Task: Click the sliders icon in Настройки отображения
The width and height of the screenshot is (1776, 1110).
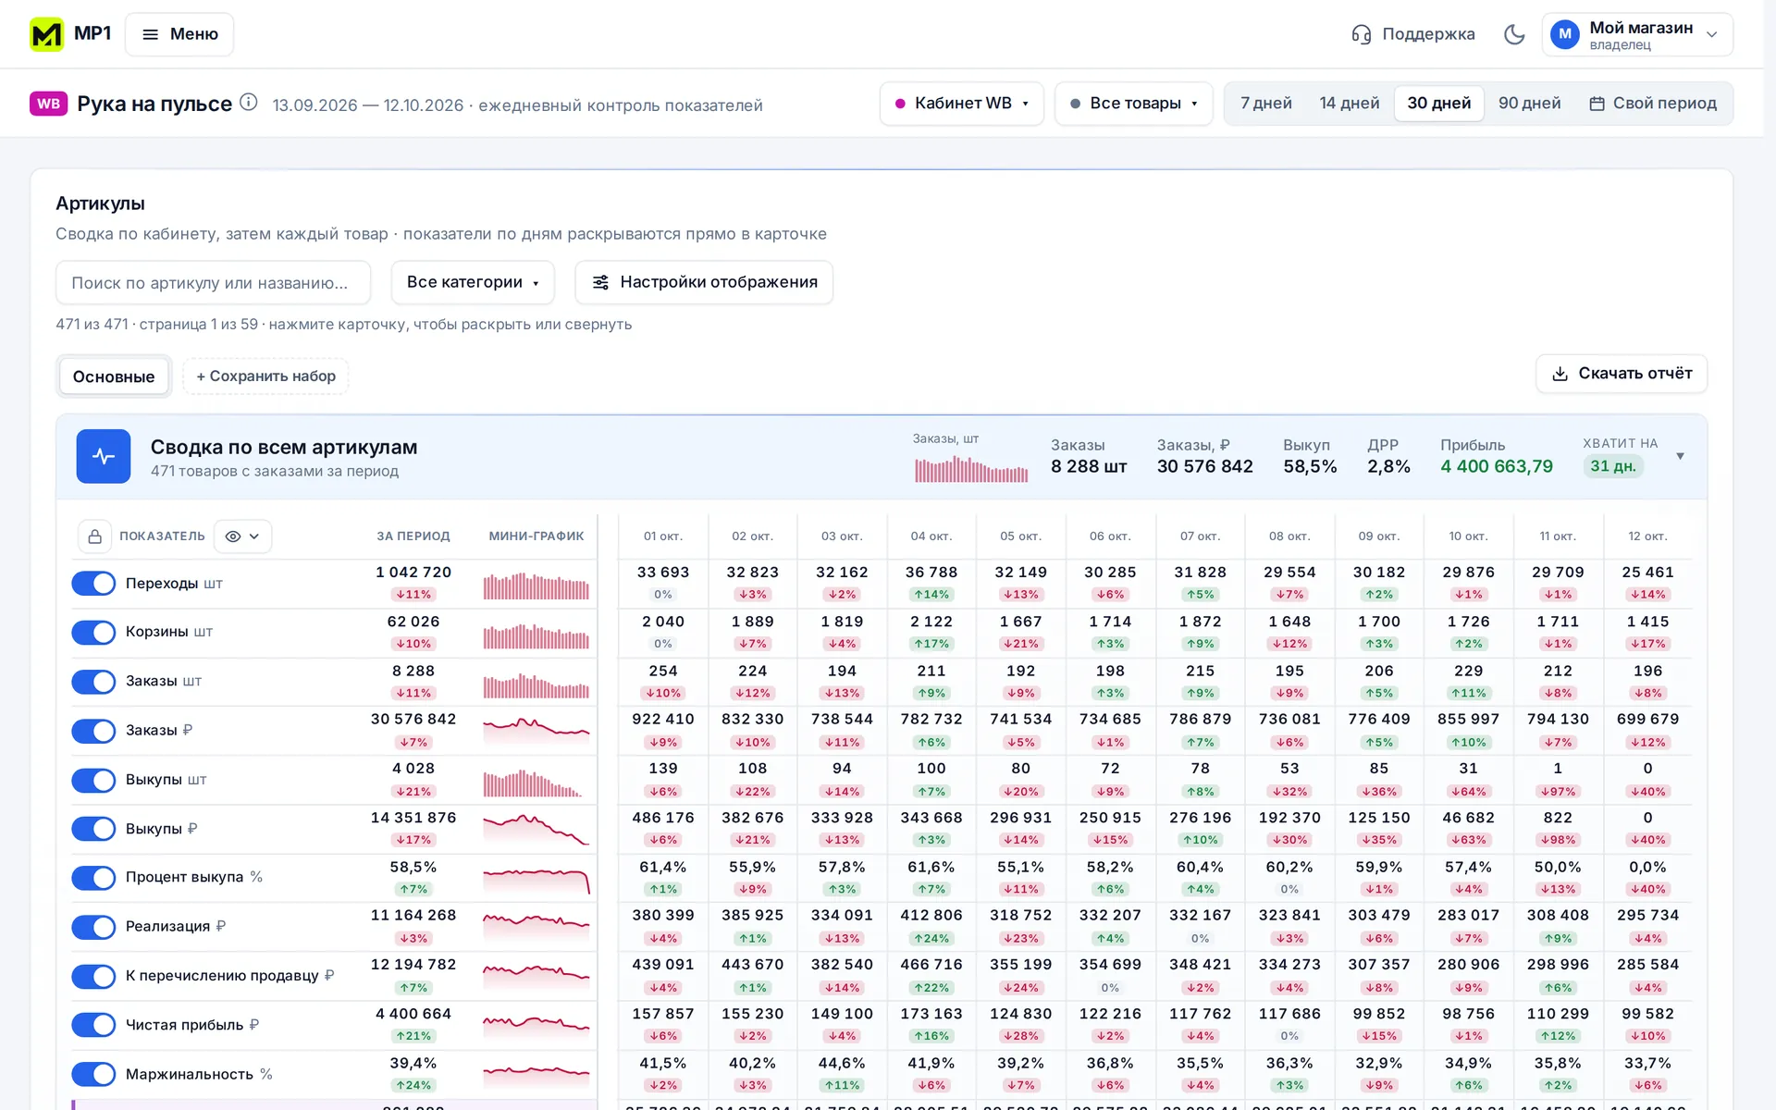Action: pos(600,282)
